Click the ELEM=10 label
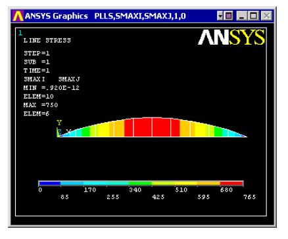Viewport: 288px width, 239px height. [x=39, y=97]
